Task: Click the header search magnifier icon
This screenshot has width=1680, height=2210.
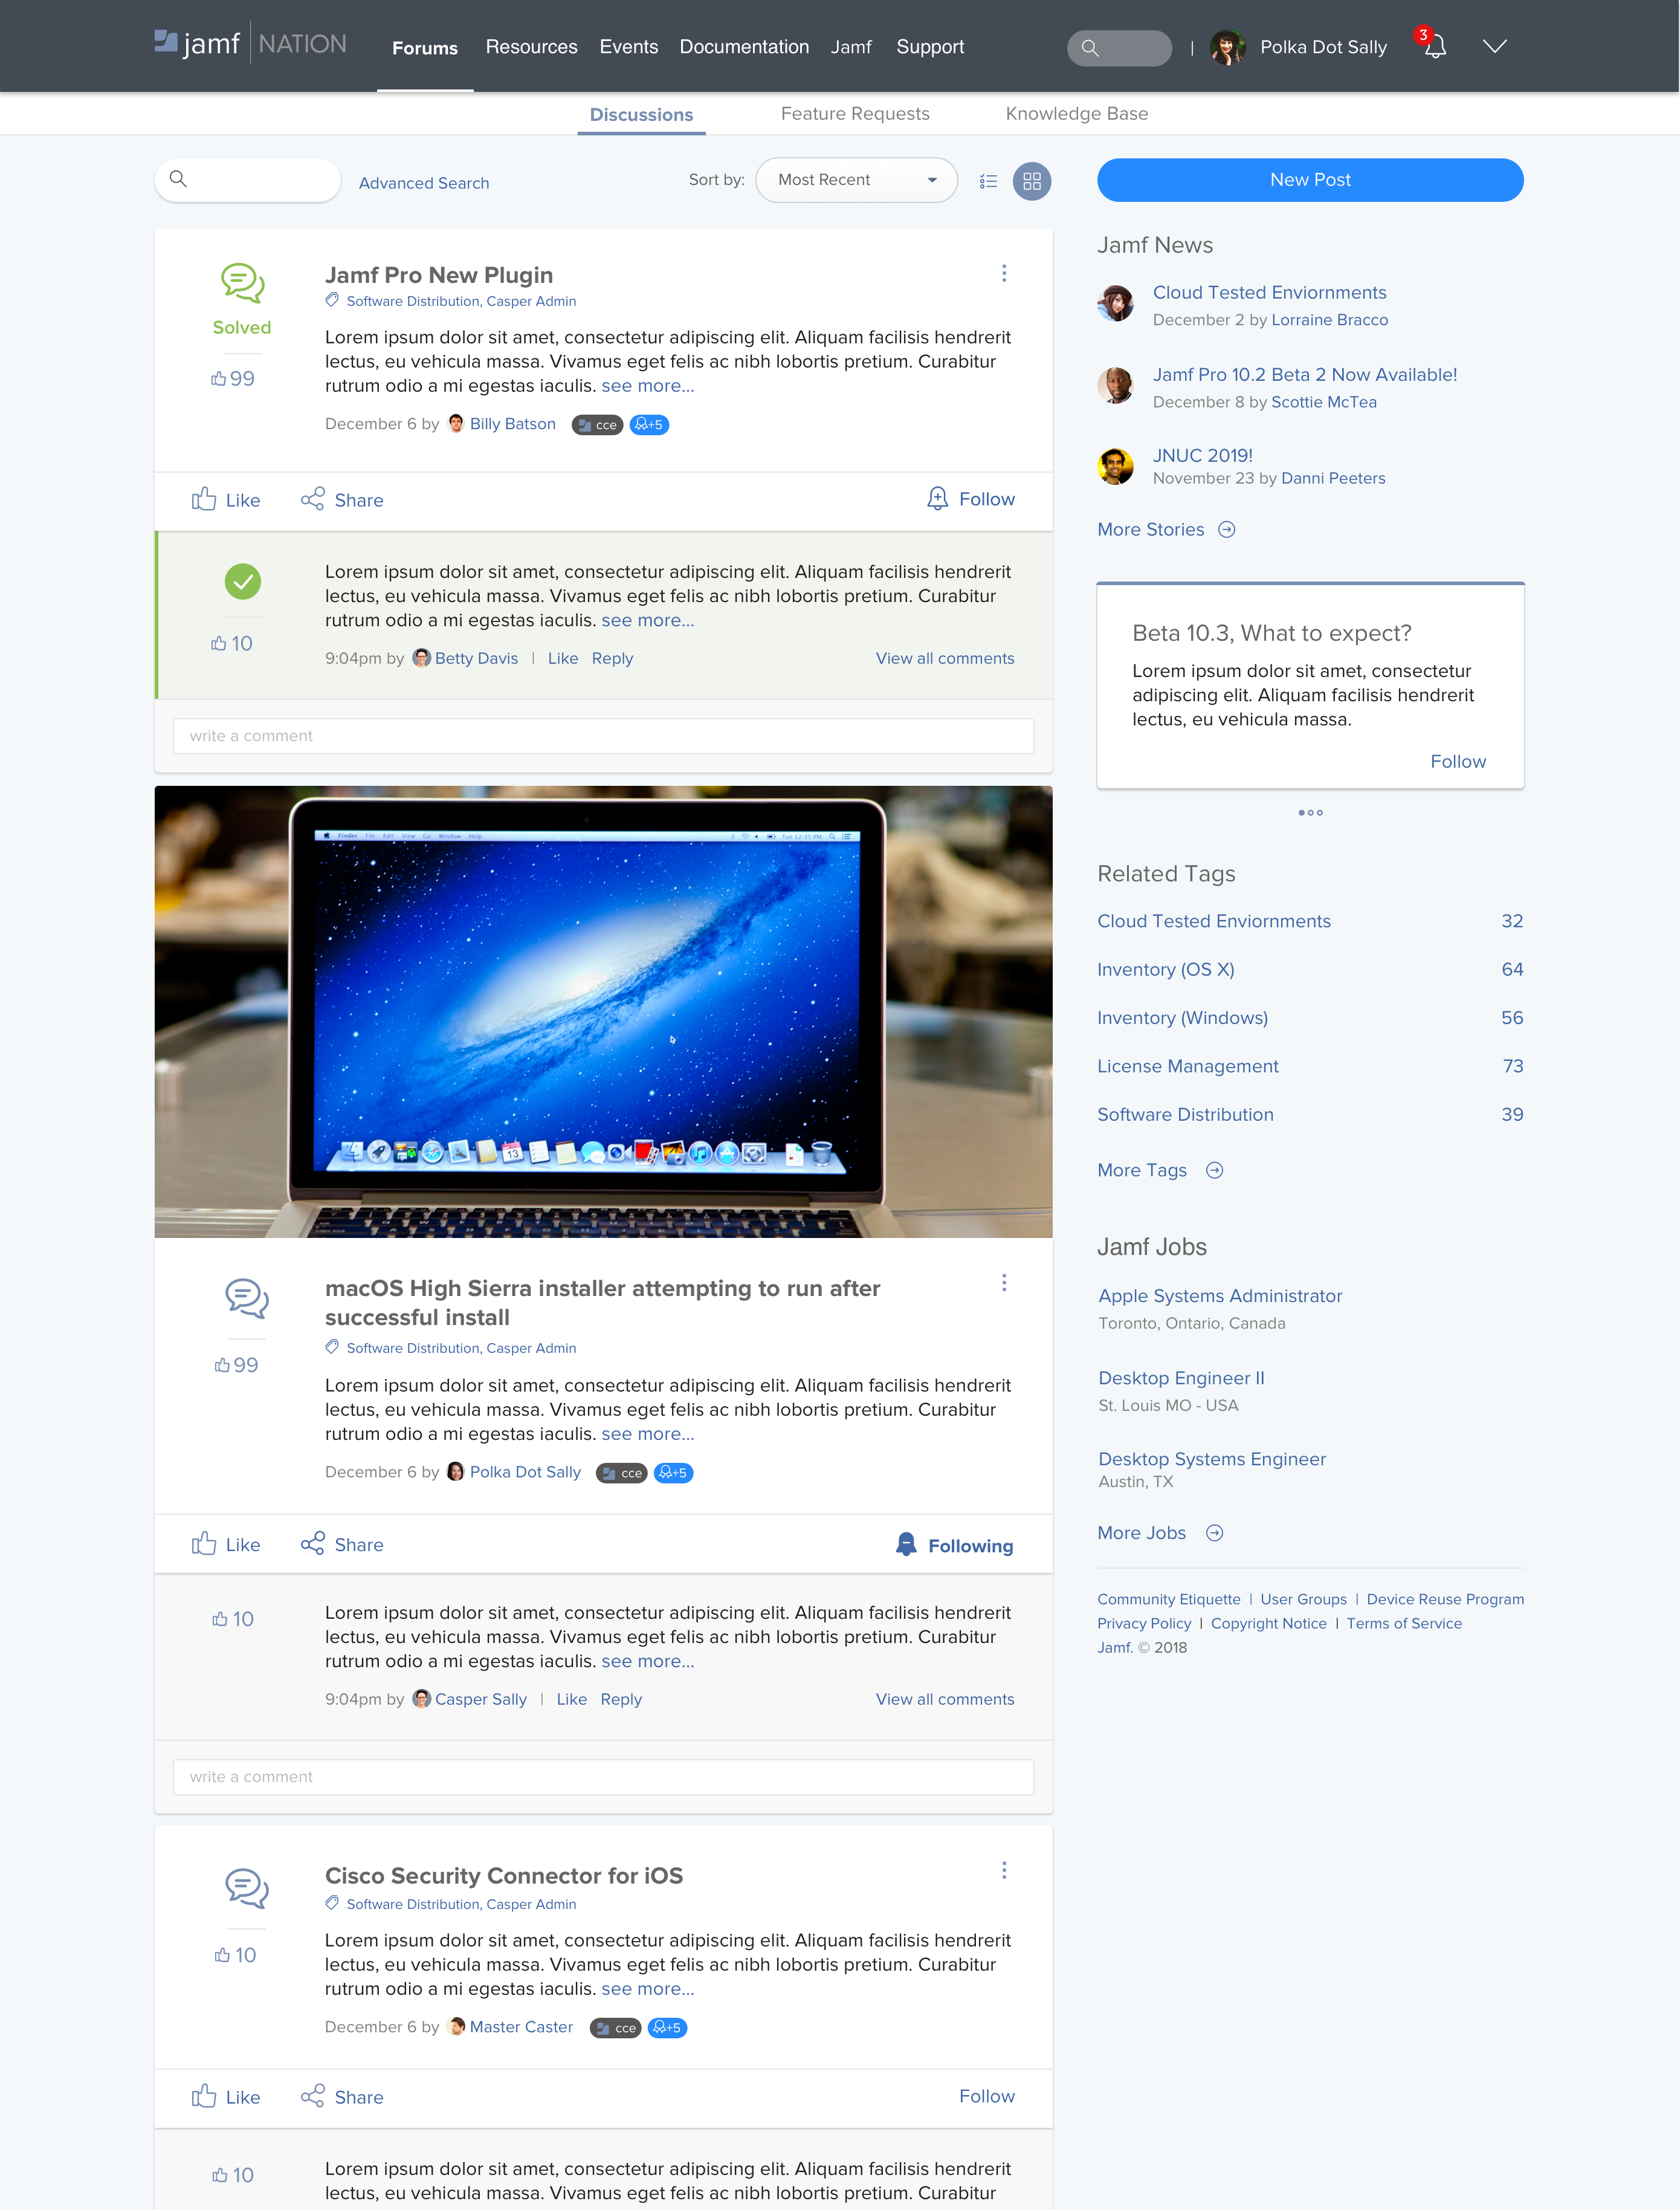Action: tap(1090, 47)
